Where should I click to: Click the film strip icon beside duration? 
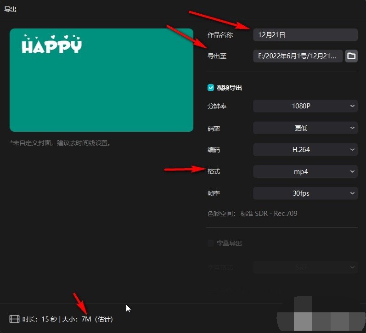click(15, 319)
